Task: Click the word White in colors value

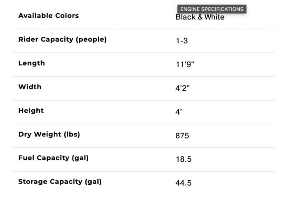Action: tap(214, 17)
